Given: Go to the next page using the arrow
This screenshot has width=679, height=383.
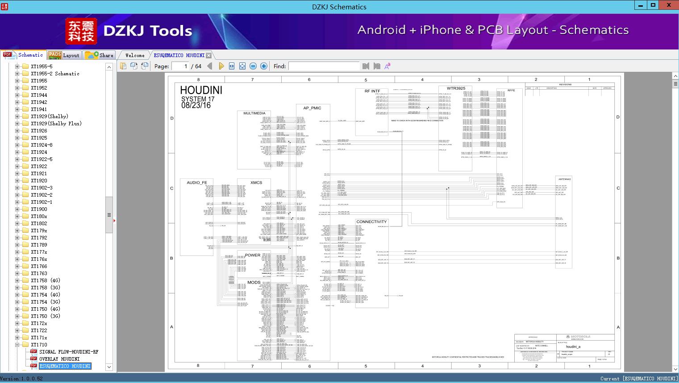Looking at the screenshot, I should pos(221,66).
